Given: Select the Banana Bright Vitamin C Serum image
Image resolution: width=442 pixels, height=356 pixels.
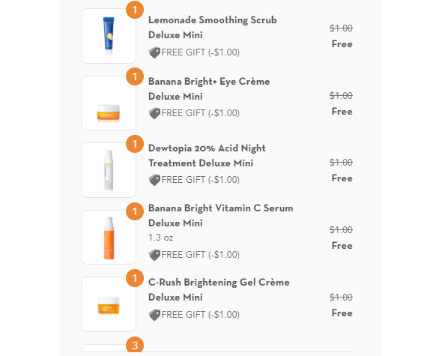Looking at the screenshot, I should pos(109,238).
